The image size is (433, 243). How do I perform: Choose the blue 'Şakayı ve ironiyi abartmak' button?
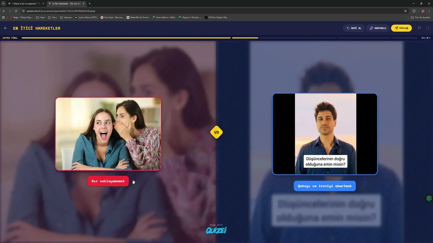(x=325, y=186)
